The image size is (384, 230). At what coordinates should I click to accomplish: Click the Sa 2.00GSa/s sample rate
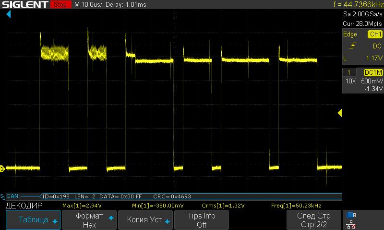(363, 14)
